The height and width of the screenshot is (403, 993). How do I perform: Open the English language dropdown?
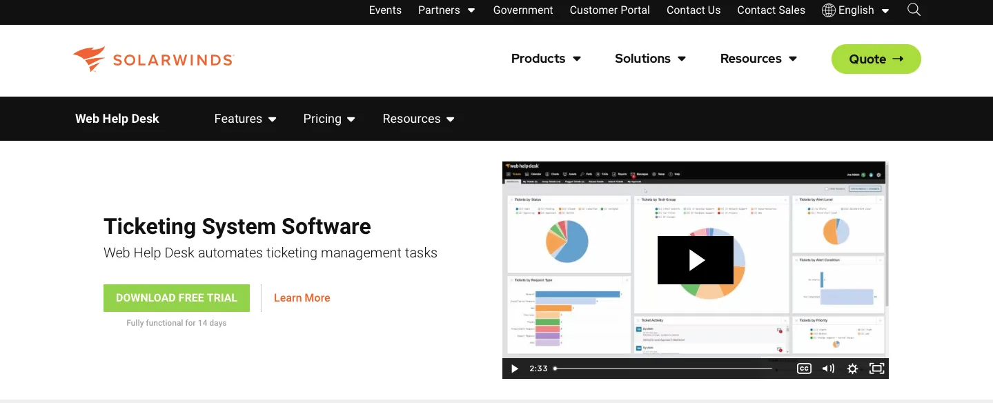click(x=863, y=10)
